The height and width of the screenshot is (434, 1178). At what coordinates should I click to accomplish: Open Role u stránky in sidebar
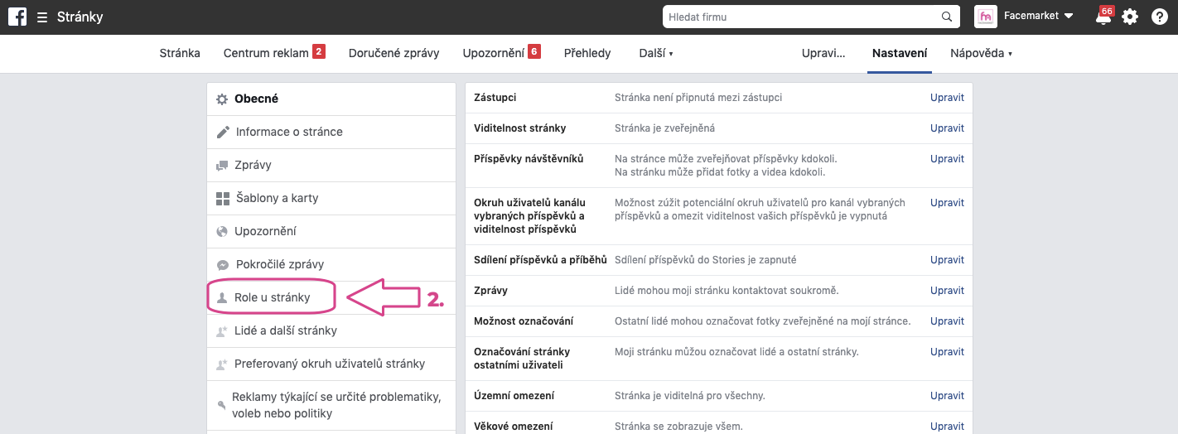(272, 297)
